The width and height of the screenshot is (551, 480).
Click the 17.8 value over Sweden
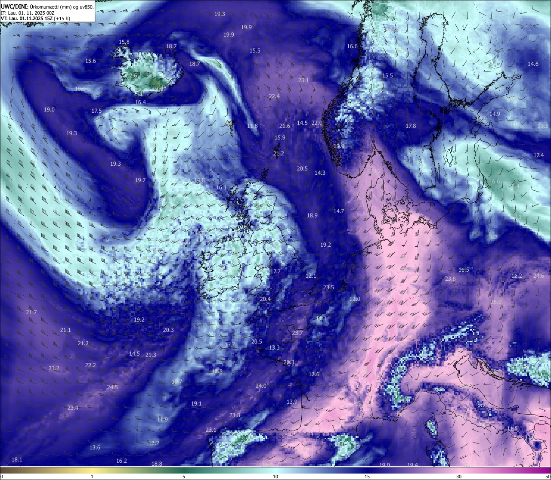coord(411,126)
